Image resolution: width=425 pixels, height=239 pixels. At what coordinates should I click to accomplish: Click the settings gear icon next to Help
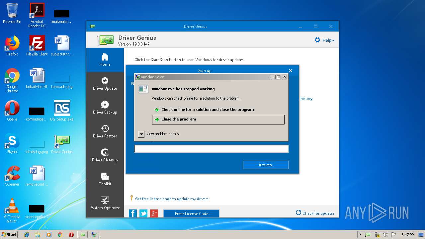click(317, 40)
